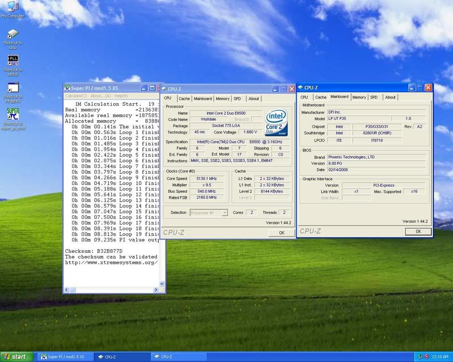Click the Wolfdale code name value

[208, 119]
